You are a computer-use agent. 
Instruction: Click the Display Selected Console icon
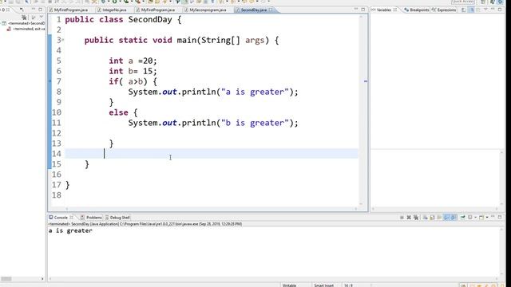click(470, 218)
